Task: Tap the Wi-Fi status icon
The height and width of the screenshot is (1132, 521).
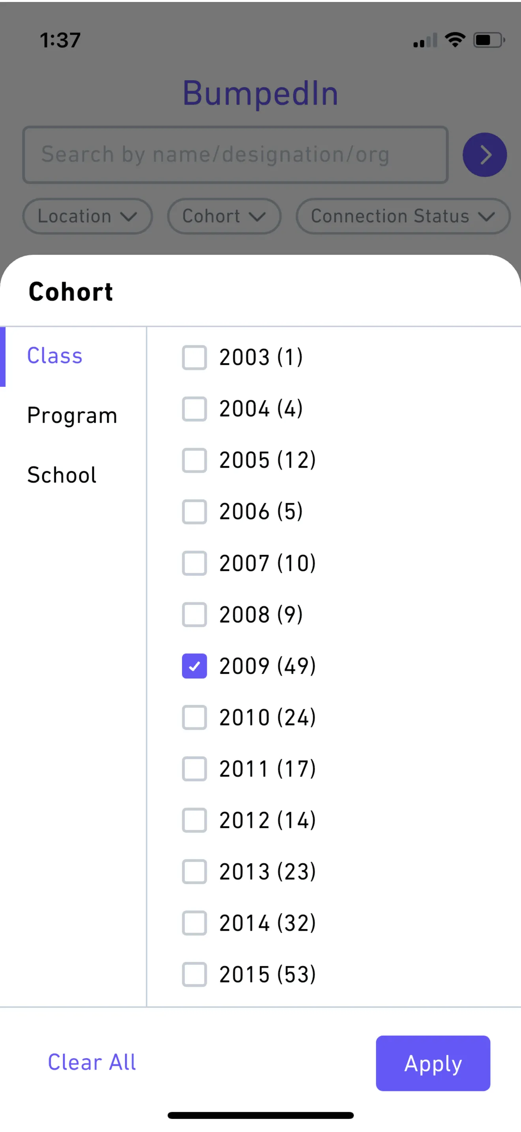Action: (455, 40)
